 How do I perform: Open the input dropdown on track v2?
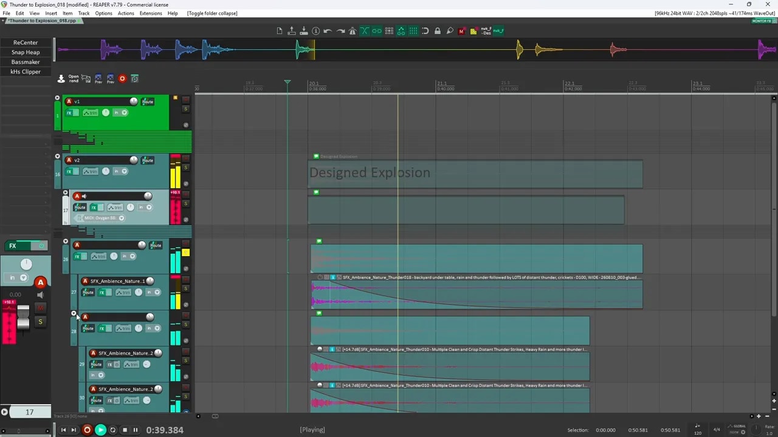click(x=120, y=172)
